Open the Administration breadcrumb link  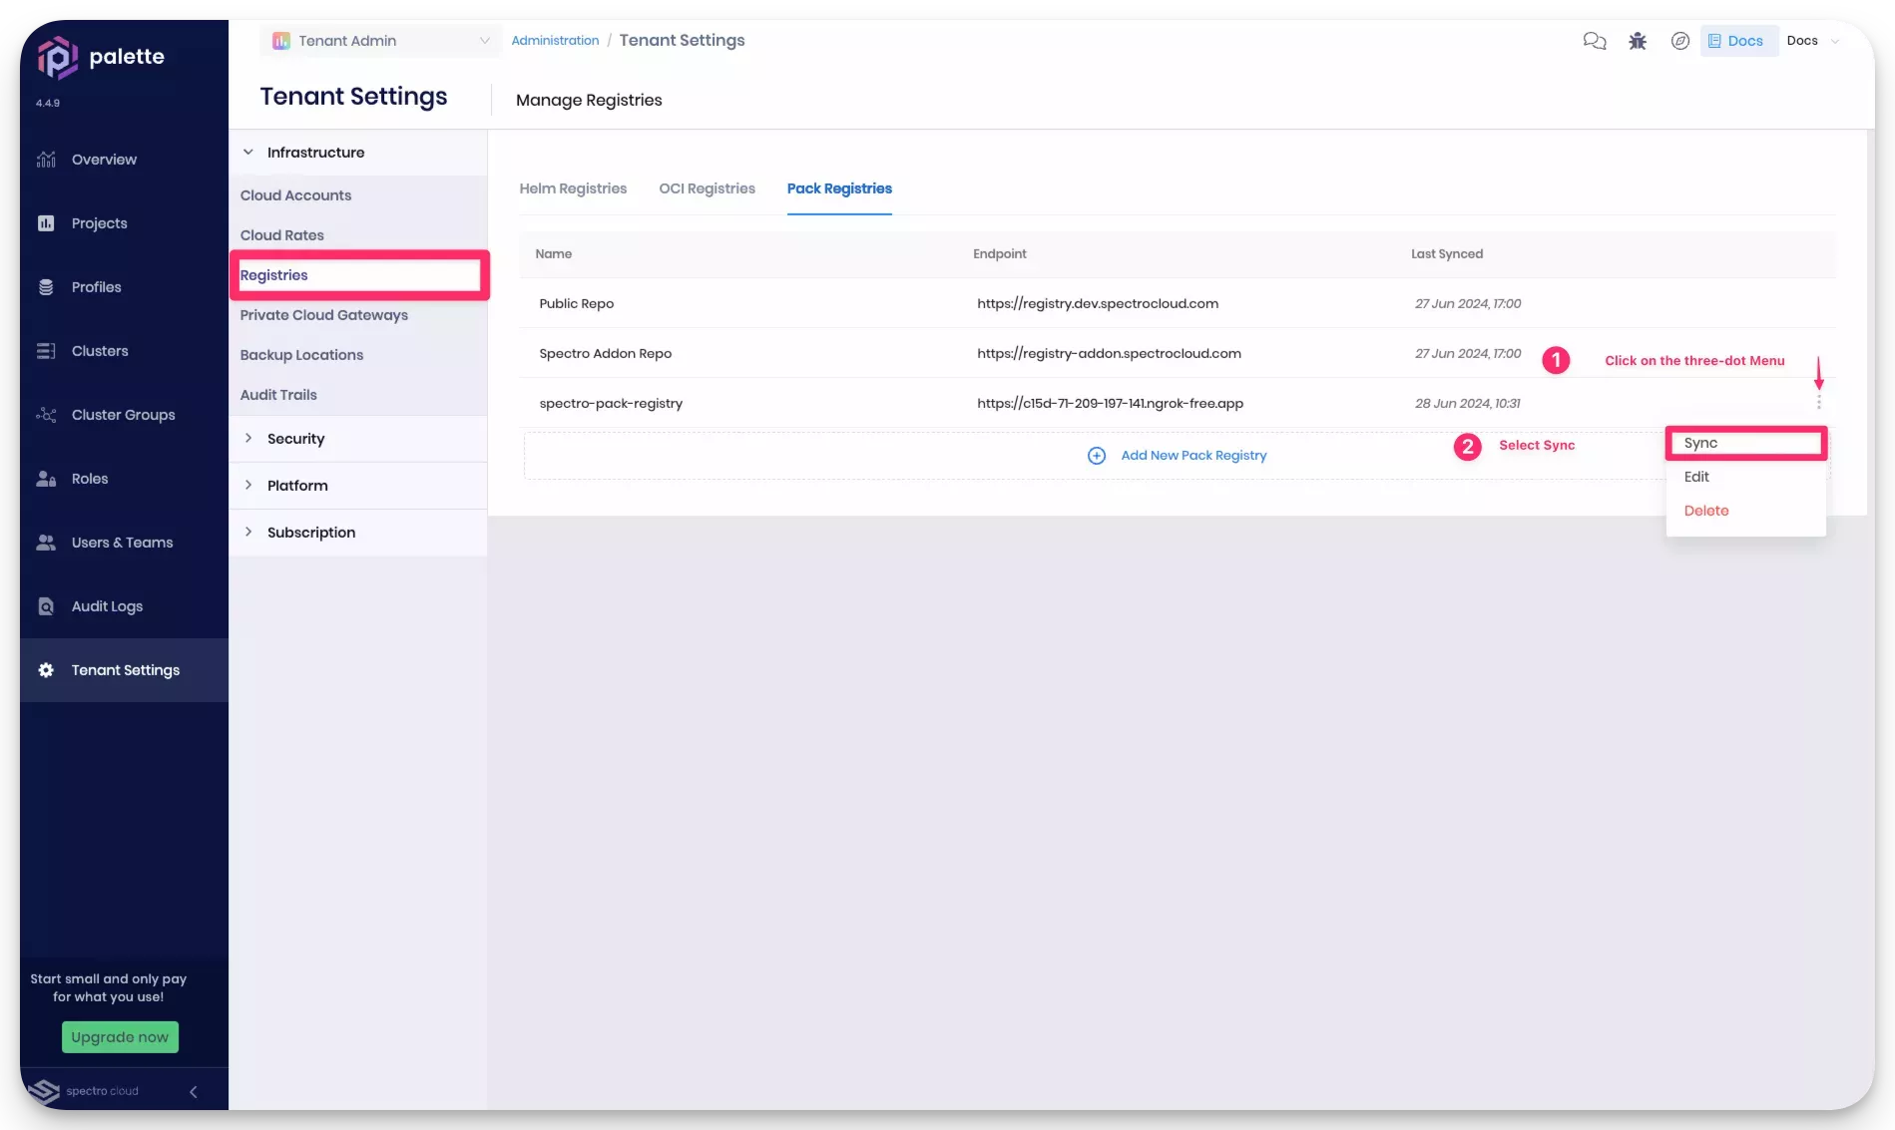coord(555,40)
